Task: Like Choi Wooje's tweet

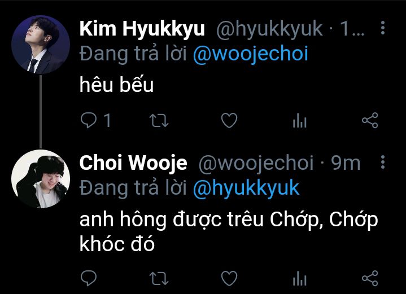Action: [229, 278]
